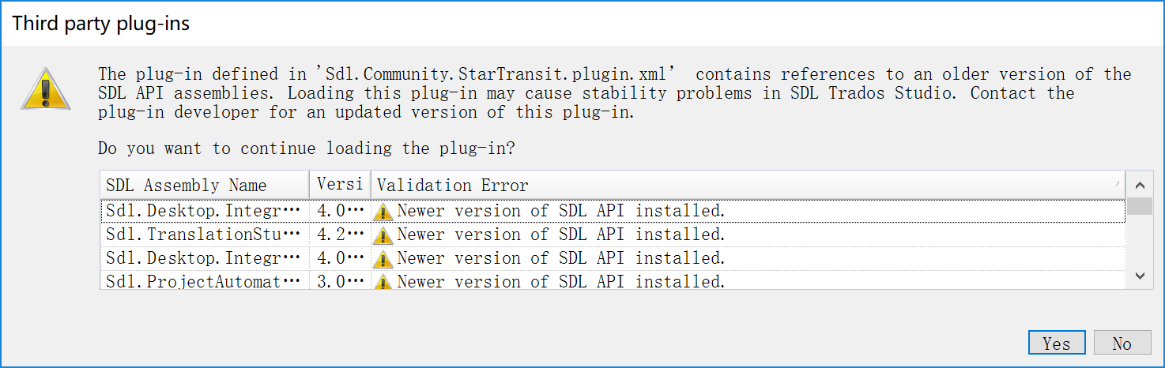Viewport: 1165px width, 368px height.
Task: Sort by the Versi column header
Action: 340,185
